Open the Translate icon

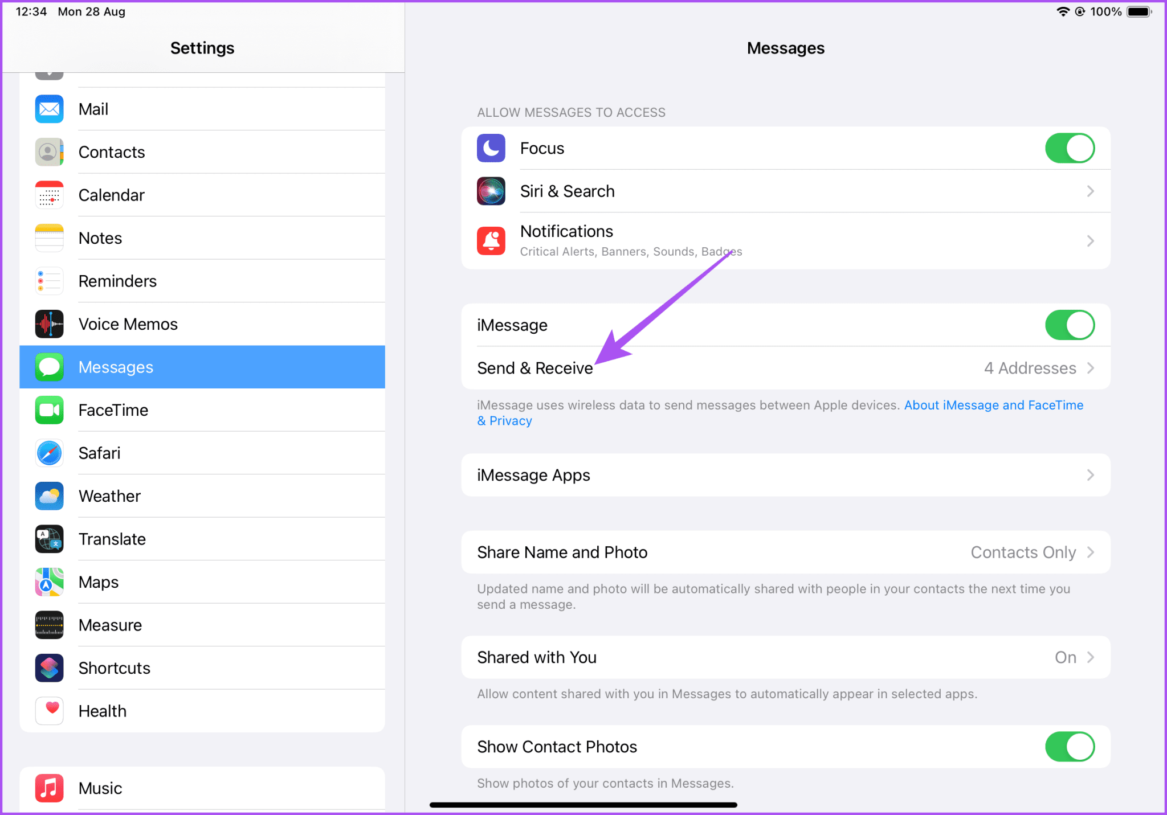tap(49, 539)
